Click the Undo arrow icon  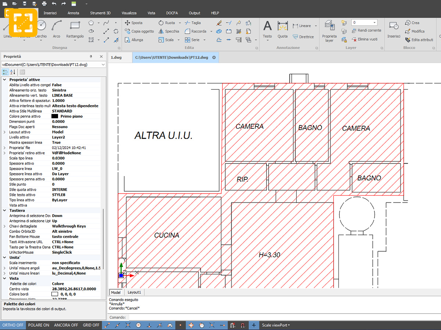[54, 4]
